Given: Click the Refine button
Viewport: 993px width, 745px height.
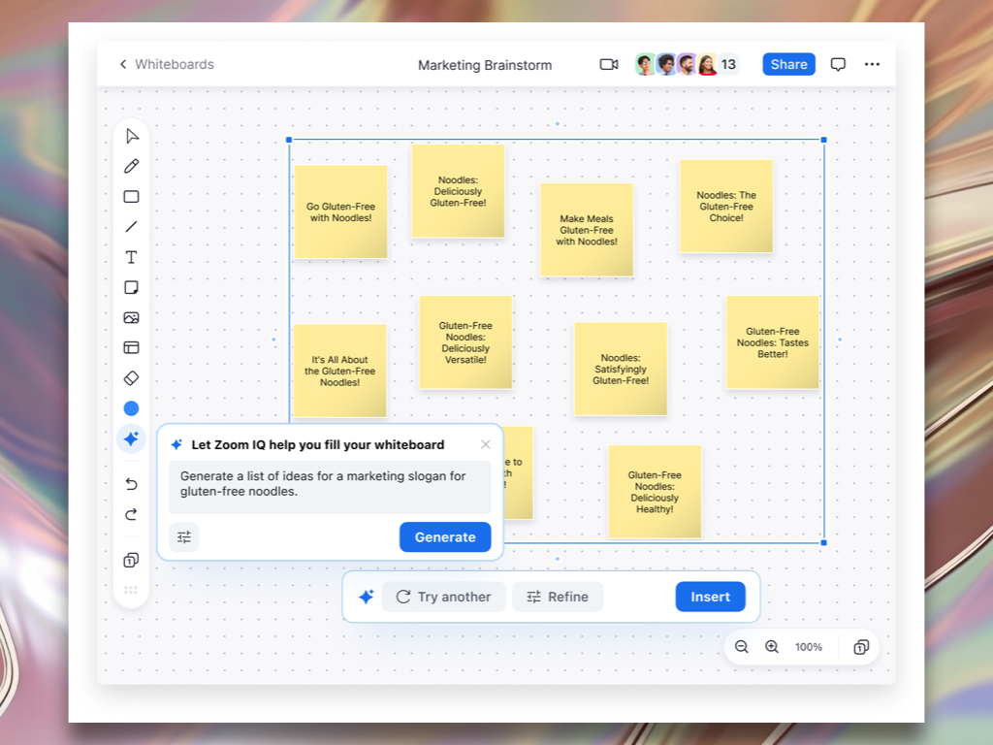Looking at the screenshot, I should tap(558, 597).
